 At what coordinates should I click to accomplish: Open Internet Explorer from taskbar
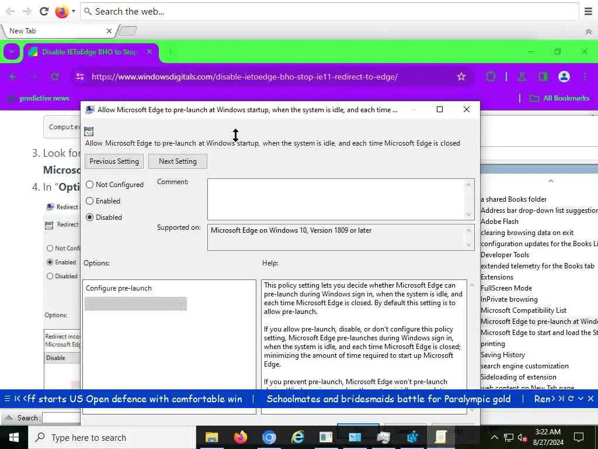coord(297,437)
